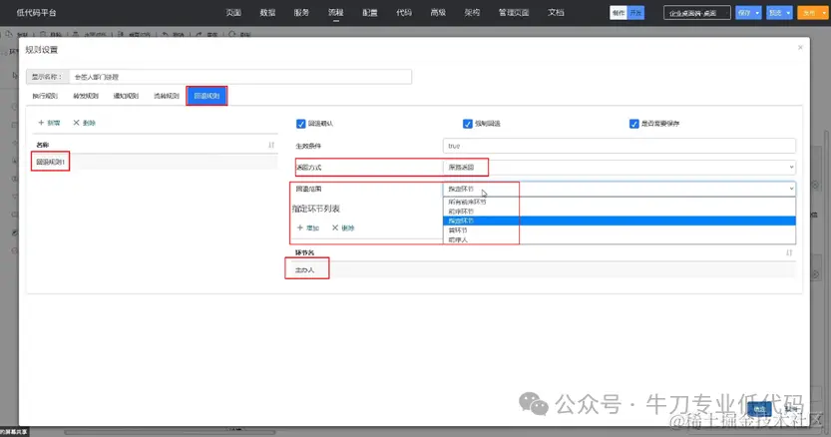Viewport: 831px width, 437px height.
Task: Choose 所有前序环节 from dropdown list
Action: [619, 203]
